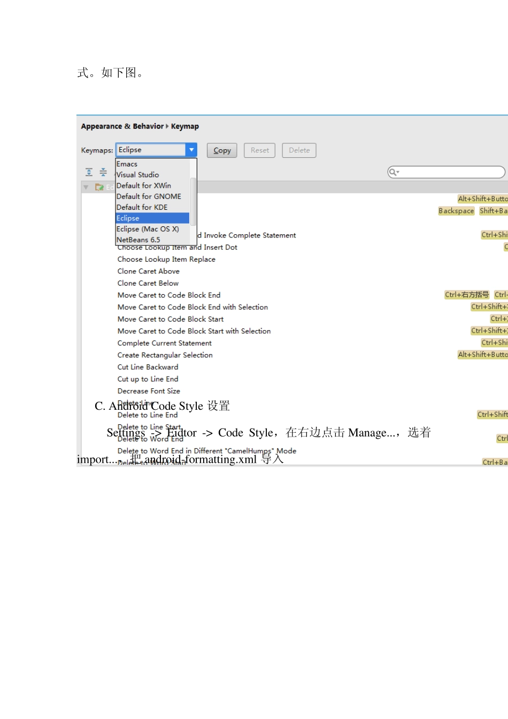Select Move Caret to Code Block End with Selection

pyautogui.click(x=193, y=307)
